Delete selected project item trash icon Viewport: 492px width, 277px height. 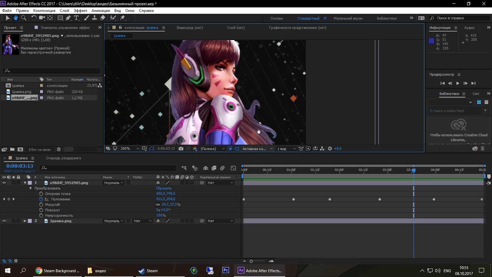pyautogui.click(x=59, y=149)
